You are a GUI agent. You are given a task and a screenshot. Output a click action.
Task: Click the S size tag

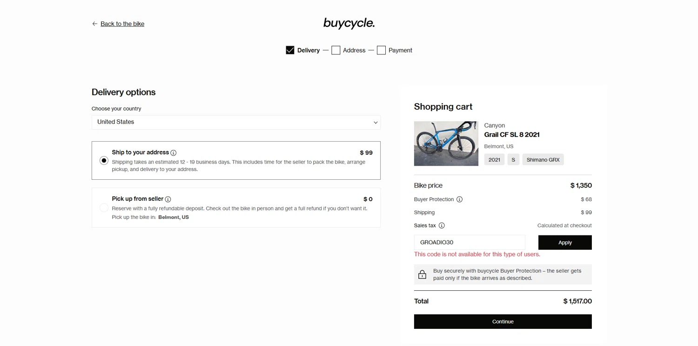click(513, 160)
